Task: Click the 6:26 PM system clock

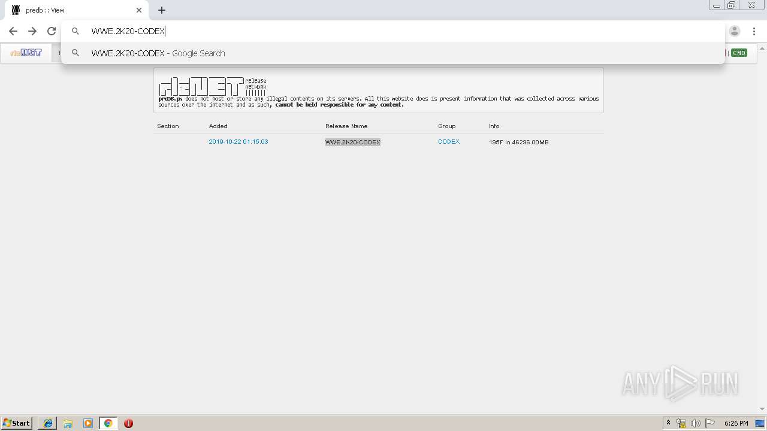Action: click(736, 423)
